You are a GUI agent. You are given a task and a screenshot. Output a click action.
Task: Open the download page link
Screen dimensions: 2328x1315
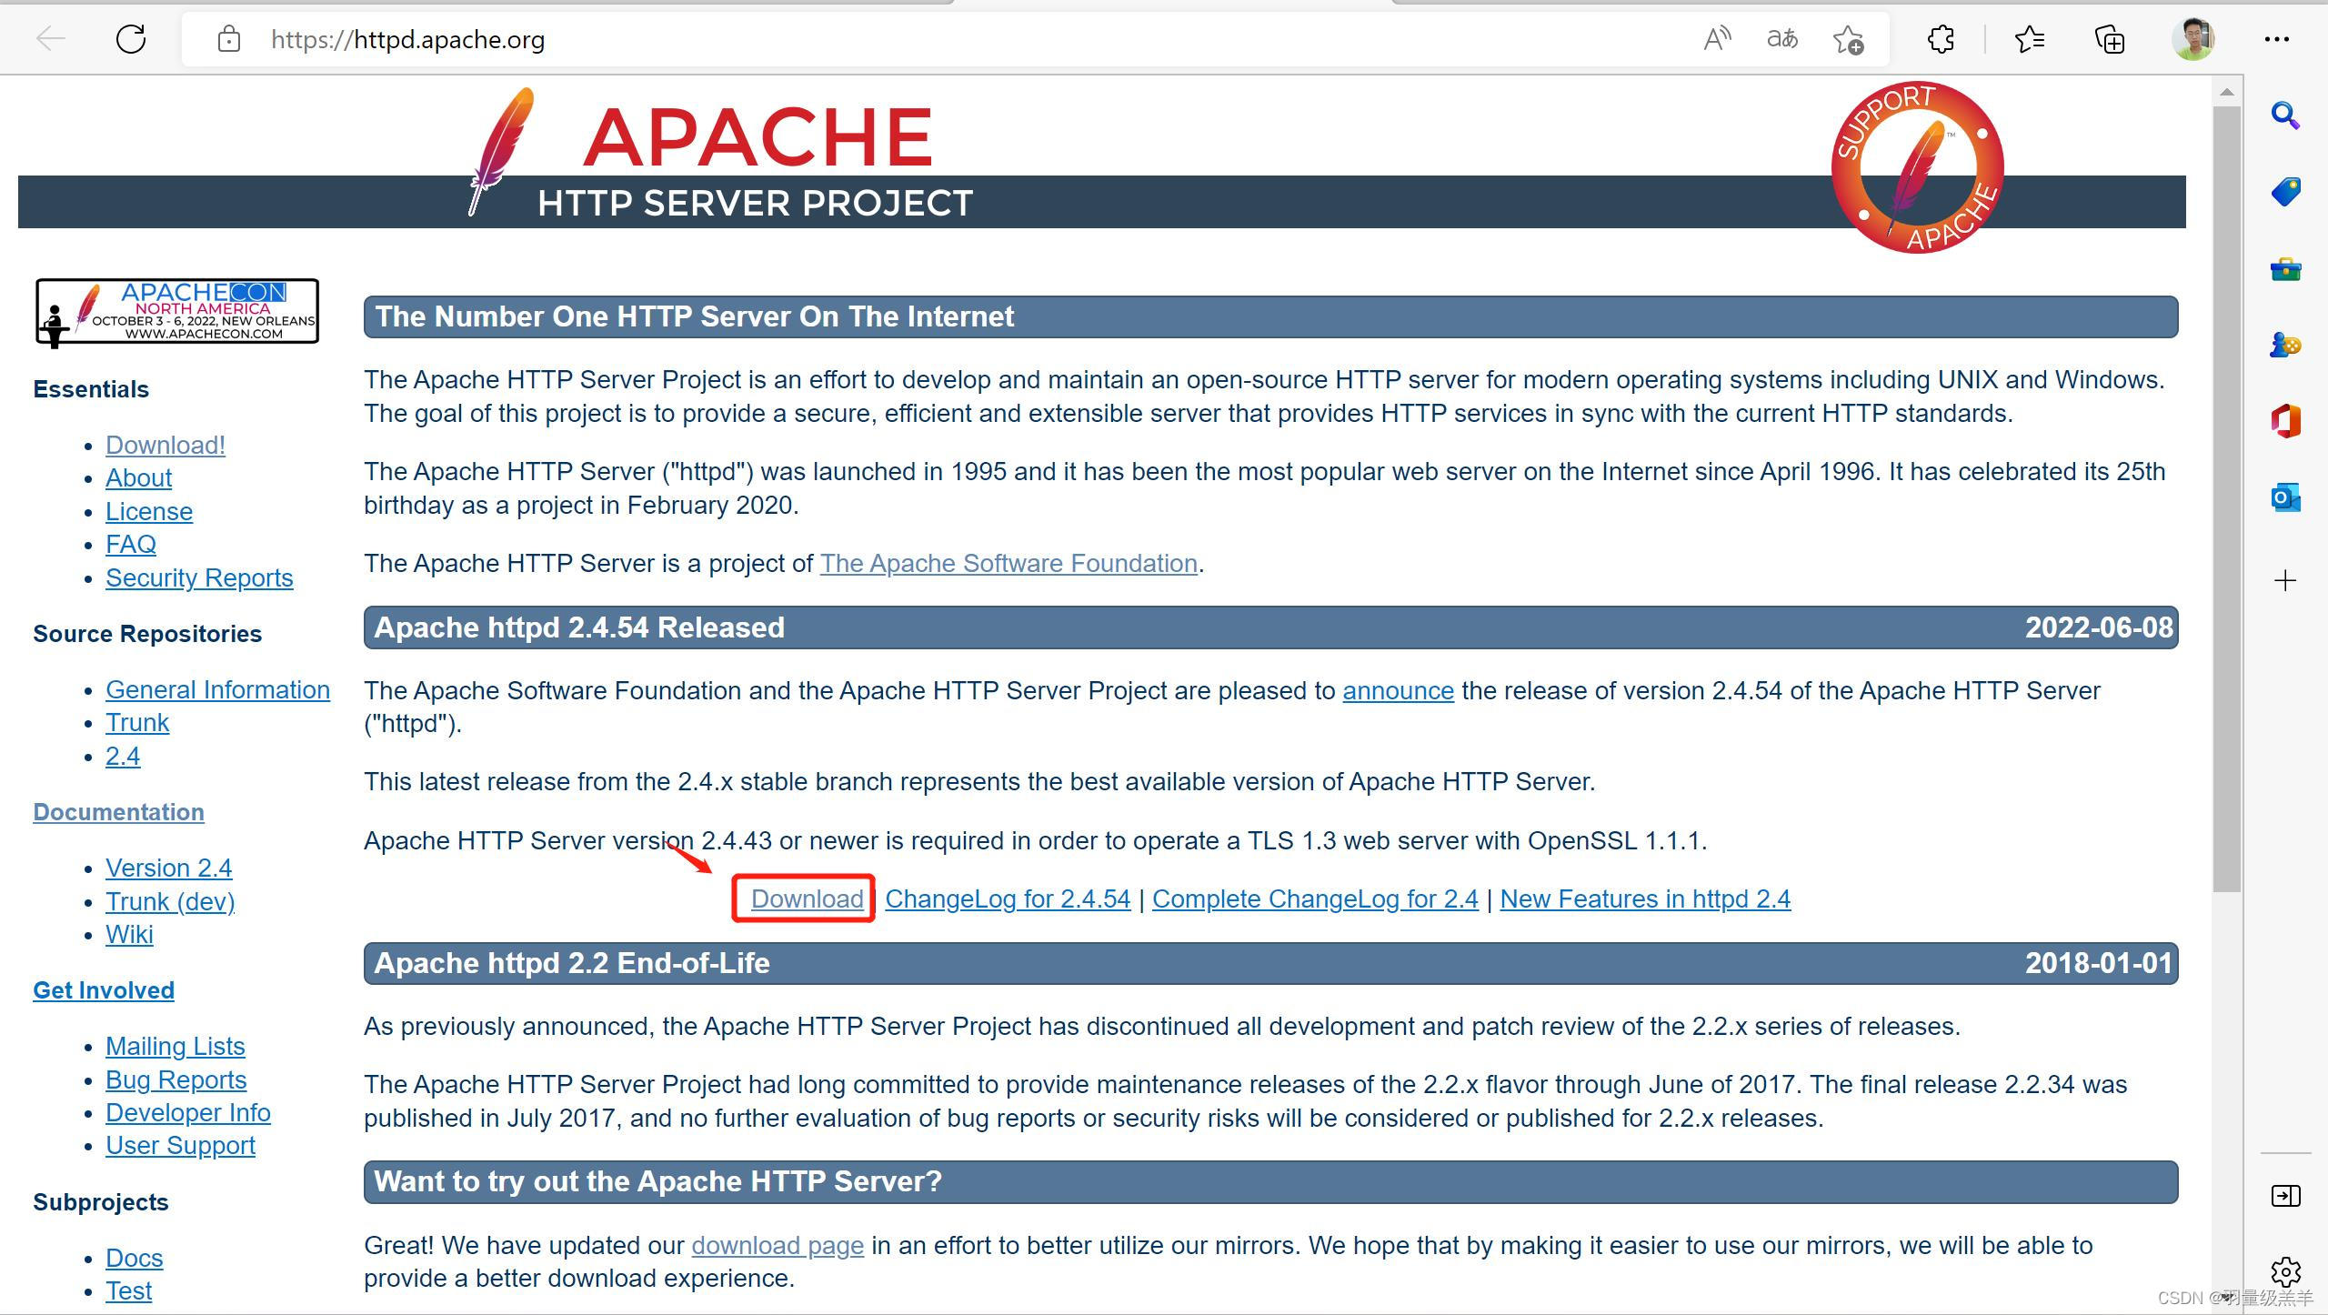(778, 1245)
